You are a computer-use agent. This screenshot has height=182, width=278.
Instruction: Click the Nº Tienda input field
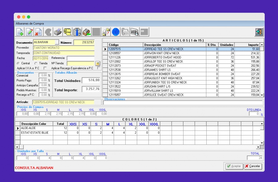(x=81, y=63)
